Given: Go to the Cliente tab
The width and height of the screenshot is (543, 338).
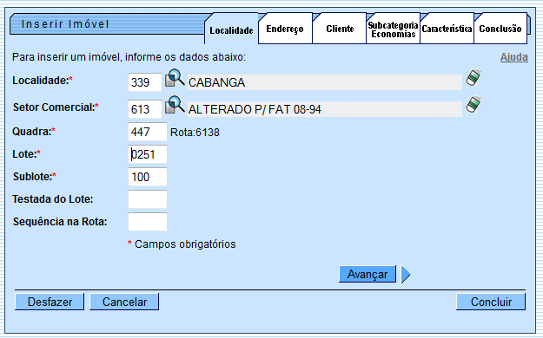Looking at the screenshot, I should (x=340, y=29).
